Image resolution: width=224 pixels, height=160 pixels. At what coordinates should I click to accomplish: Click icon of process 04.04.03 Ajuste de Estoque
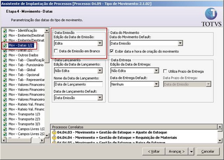coord(54,132)
